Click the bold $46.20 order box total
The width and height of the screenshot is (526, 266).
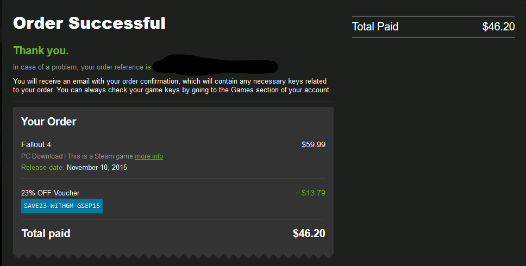309,234
